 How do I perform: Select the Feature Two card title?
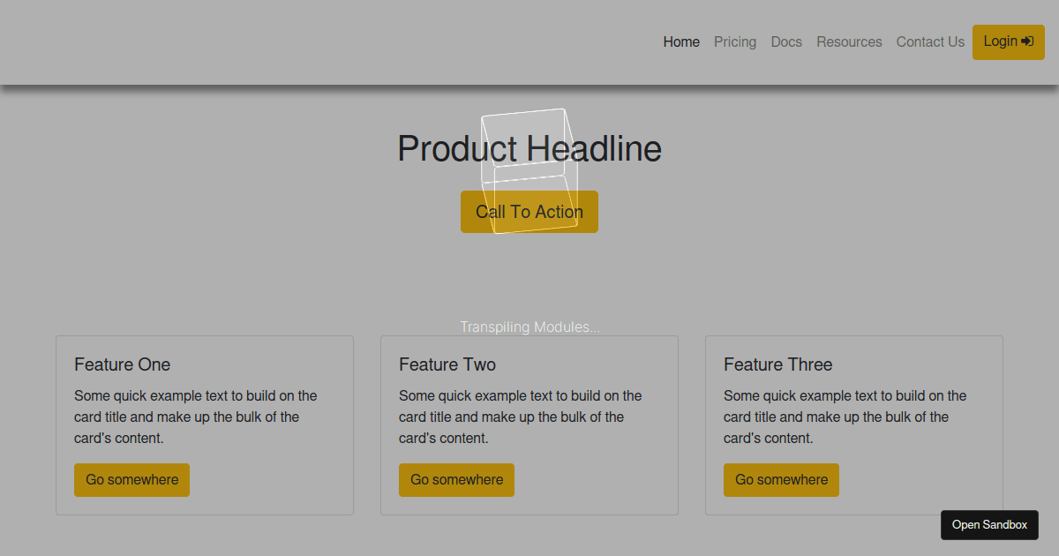[x=447, y=364]
